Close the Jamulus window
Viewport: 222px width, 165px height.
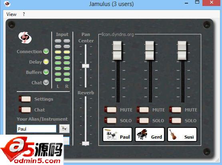pyautogui.click(x=212, y=2)
